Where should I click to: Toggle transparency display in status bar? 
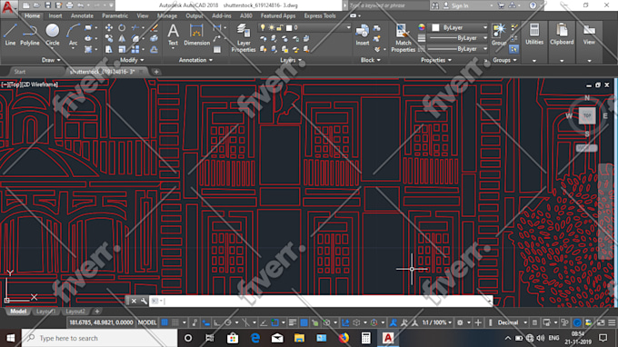pyautogui.click(x=304, y=322)
